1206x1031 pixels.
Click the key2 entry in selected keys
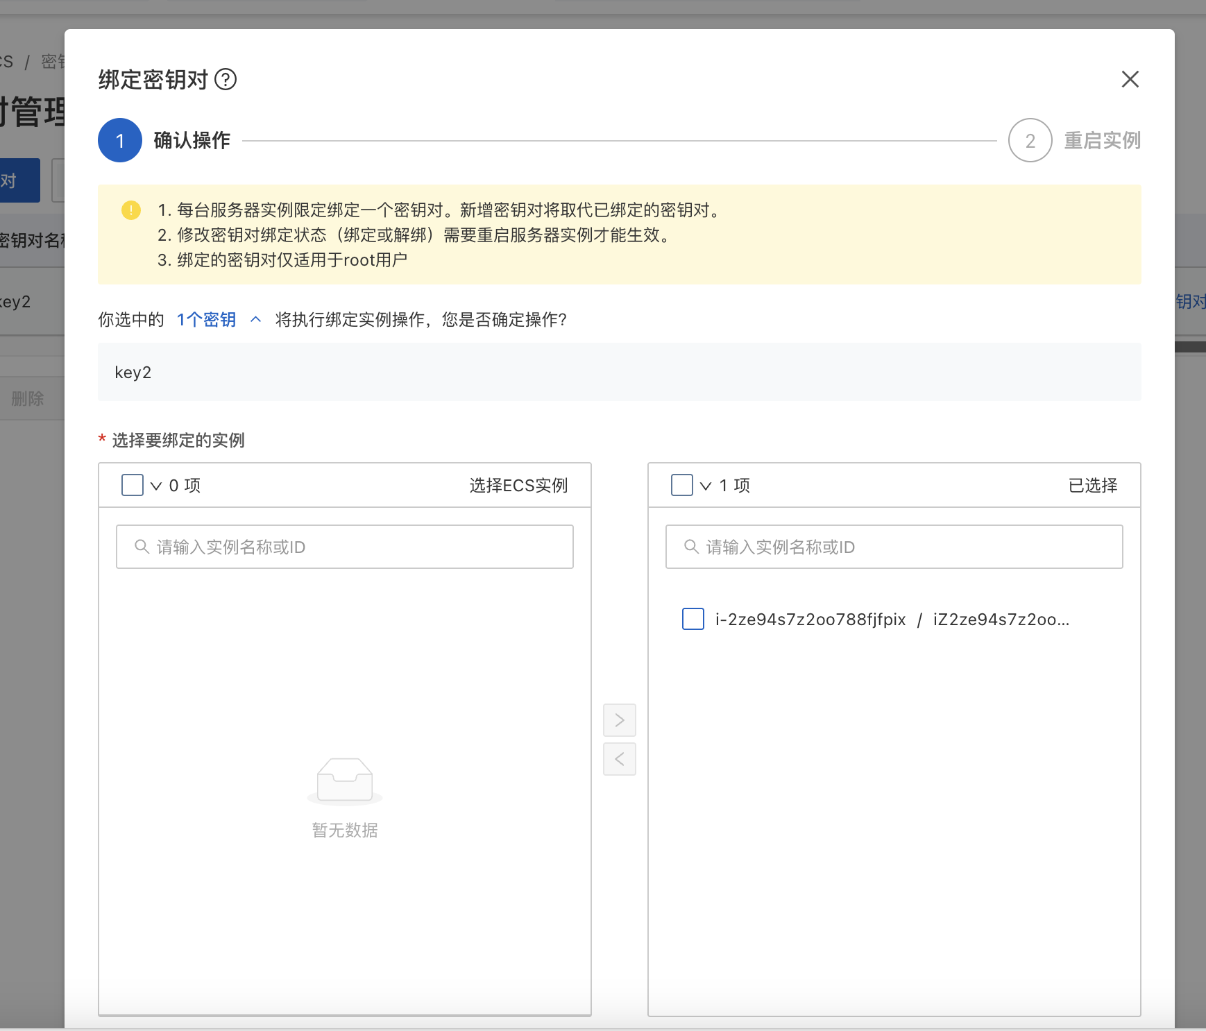pyautogui.click(x=133, y=373)
